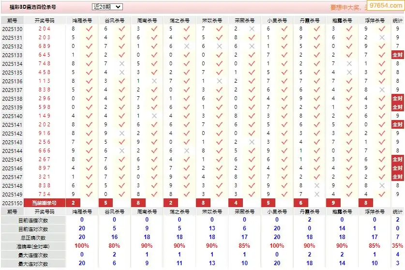Click the 97654.com site watermark link

point(385,5)
